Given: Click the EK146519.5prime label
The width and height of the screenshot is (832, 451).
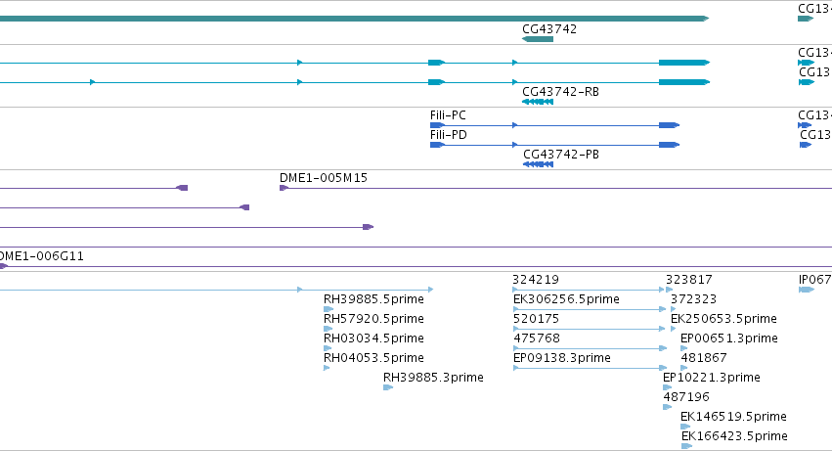Looking at the screenshot, I should pos(733,417).
